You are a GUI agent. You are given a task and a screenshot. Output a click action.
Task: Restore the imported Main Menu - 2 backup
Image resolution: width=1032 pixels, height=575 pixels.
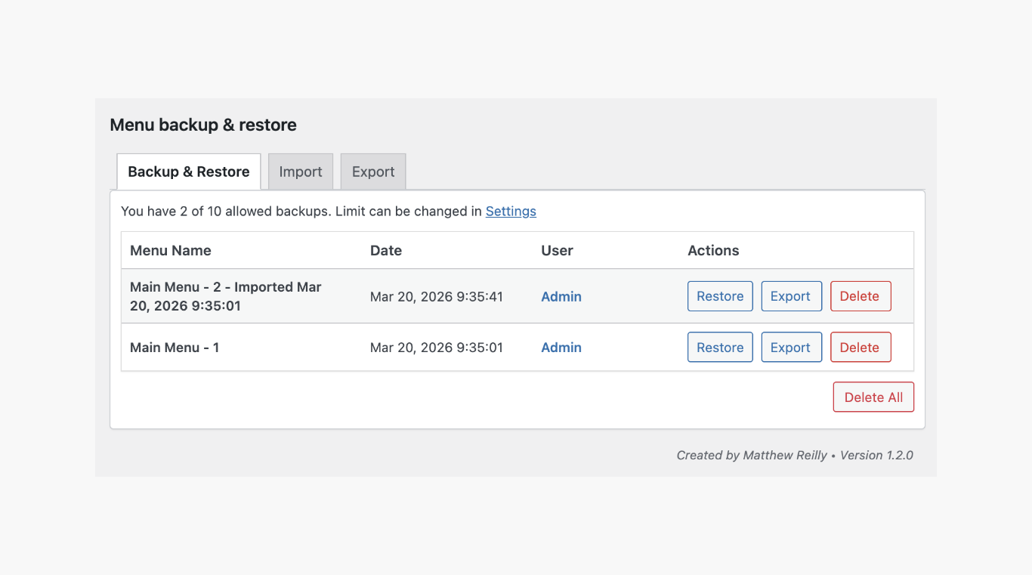pyautogui.click(x=719, y=296)
